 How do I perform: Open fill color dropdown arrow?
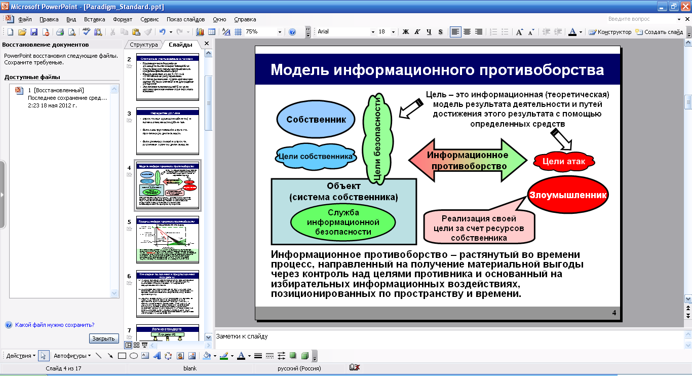[x=215, y=356]
